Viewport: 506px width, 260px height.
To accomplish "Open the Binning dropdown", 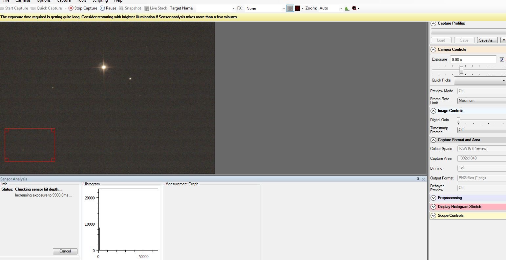I will point(482,168).
